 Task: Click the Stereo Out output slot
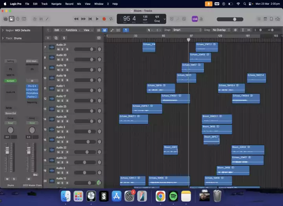tap(11, 113)
